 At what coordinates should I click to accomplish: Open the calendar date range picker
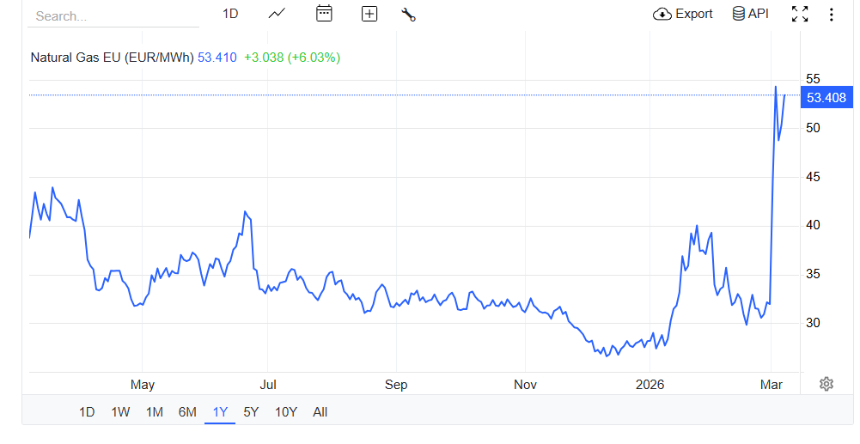pyautogui.click(x=324, y=13)
